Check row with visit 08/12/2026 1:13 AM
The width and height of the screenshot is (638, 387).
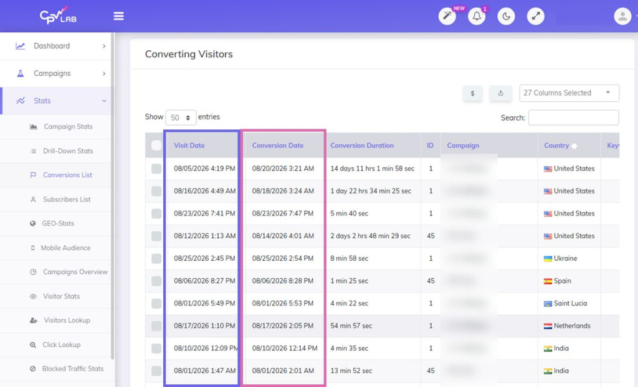click(156, 236)
